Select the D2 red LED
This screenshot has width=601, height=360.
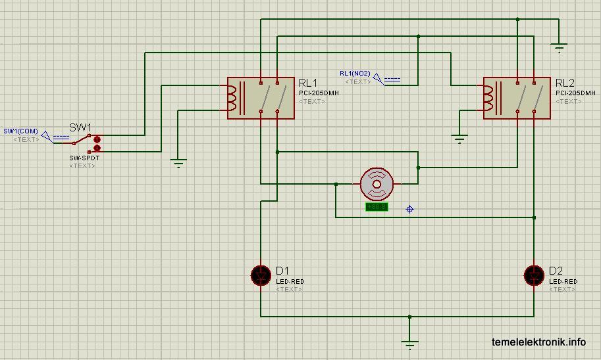click(x=534, y=275)
